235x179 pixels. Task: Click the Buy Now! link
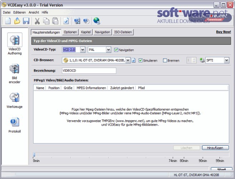point(224,32)
